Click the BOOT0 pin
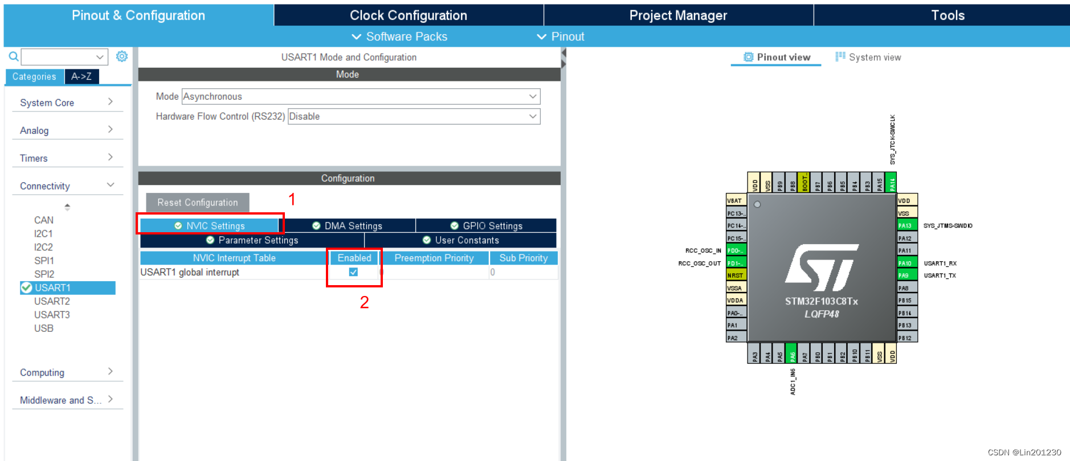Screen dimensions: 1070x461 coord(804,183)
